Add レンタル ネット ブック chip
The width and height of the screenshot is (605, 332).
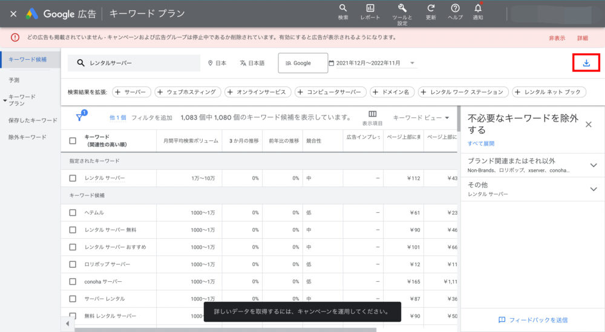click(x=549, y=92)
